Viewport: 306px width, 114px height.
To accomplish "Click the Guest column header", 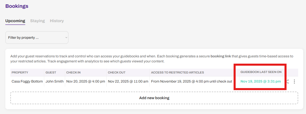I will click(x=51, y=72).
